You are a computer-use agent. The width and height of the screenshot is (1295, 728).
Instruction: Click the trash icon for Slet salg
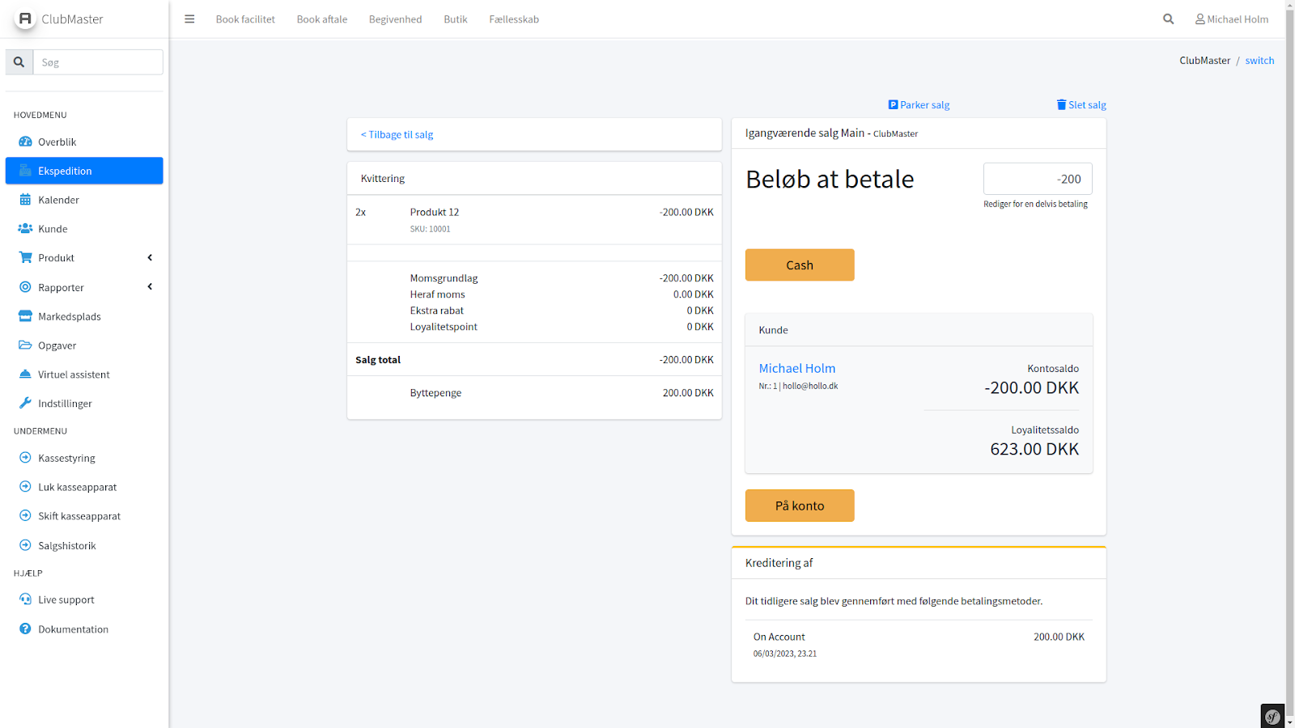(x=1061, y=104)
